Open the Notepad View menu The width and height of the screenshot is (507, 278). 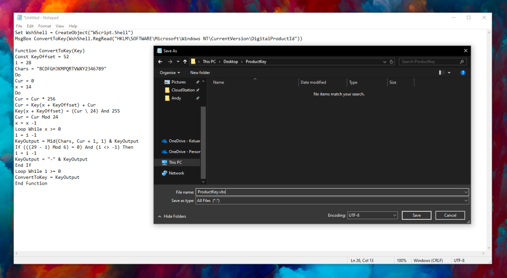point(60,26)
